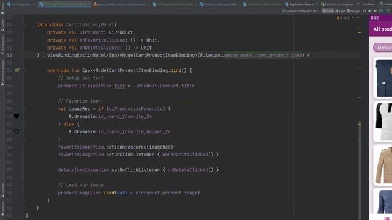Click the filled heart drawable gutter icon
Screen dimensions: 392x220
[17, 116]
